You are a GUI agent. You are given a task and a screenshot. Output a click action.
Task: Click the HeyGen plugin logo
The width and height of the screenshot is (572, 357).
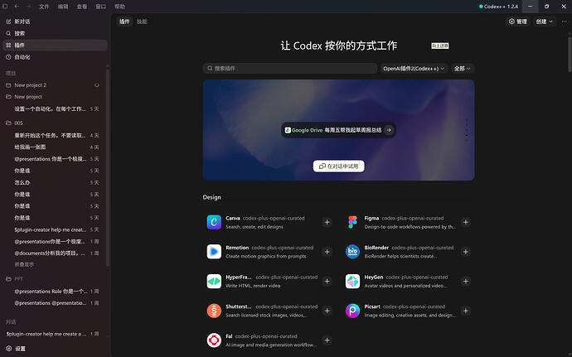click(352, 281)
